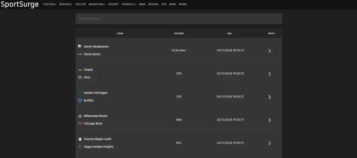
Task: Open the BASKETBALL category
Action: coord(97,4)
